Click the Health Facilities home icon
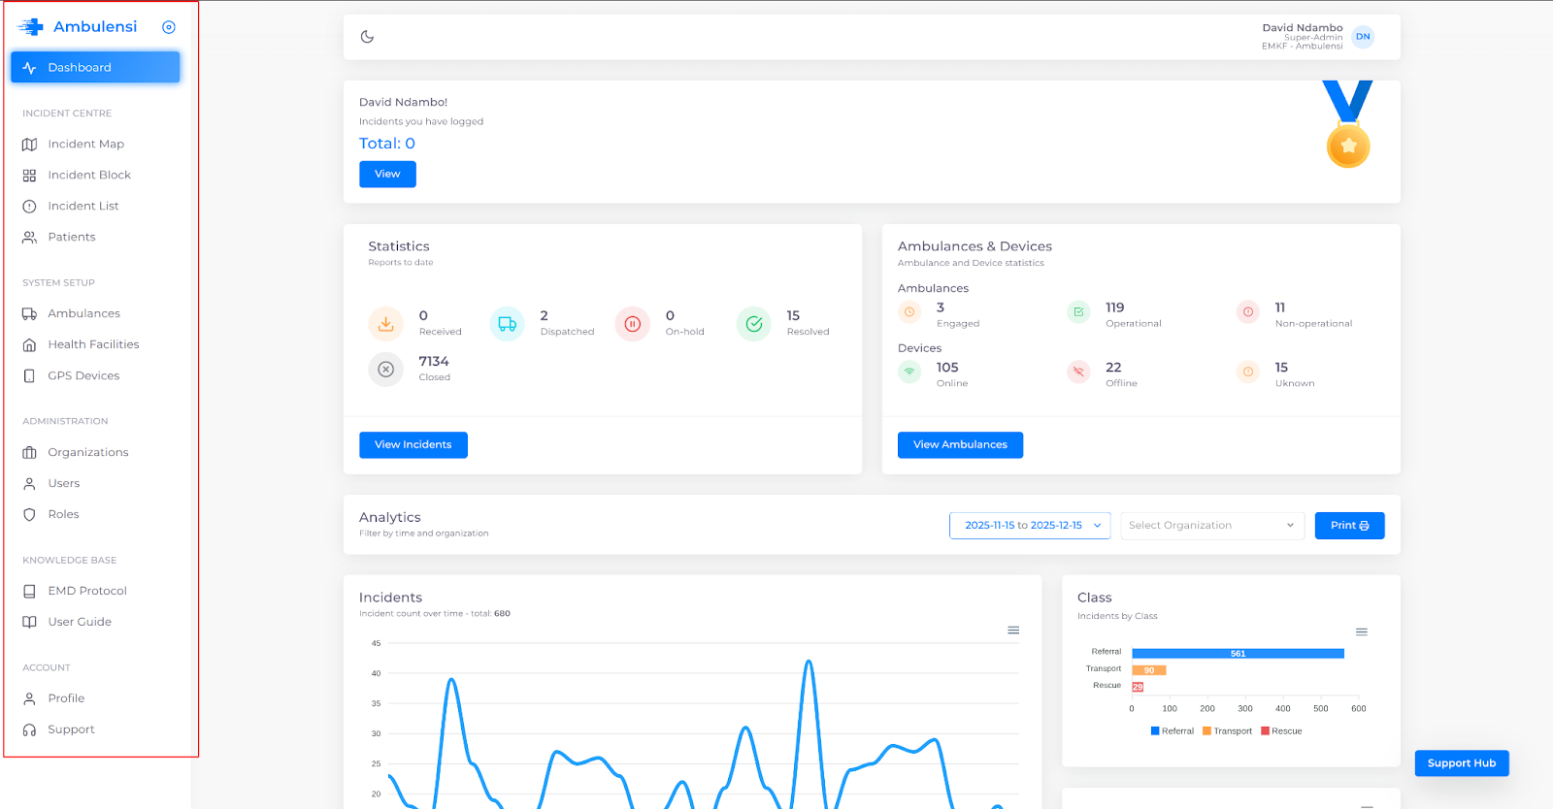Image resolution: width=1553 pixels, height=809 pixels. pyautogui.click(x=29, y=345)
